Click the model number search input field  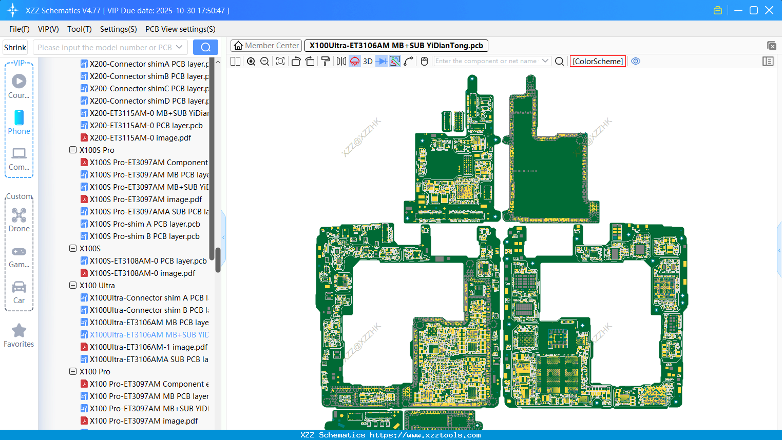pos(105,47)
